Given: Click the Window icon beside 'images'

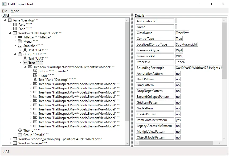Looking at the screenshot, I should click(15, 143).
